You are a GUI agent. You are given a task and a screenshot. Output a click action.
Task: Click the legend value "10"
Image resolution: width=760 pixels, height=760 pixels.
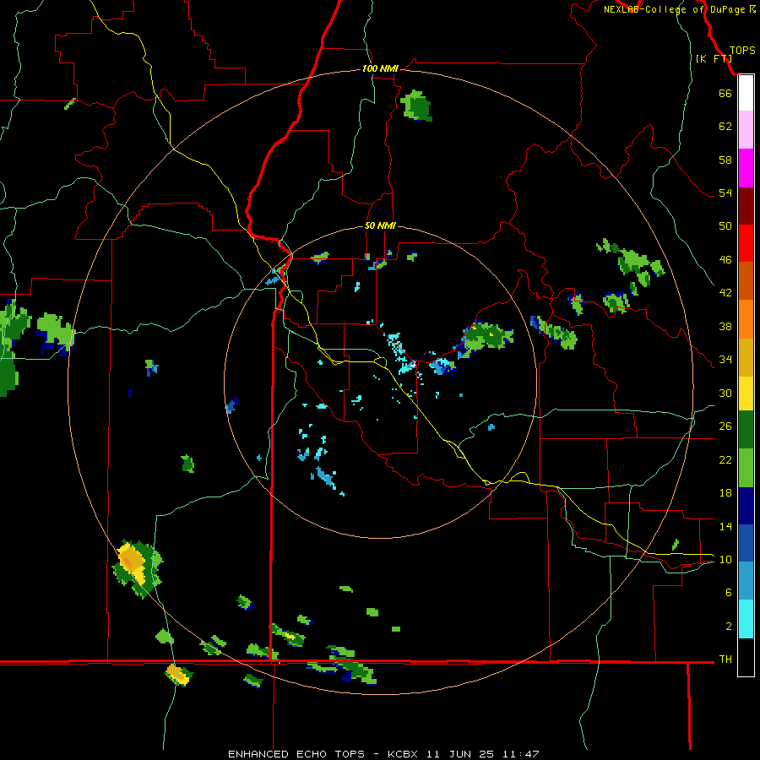(x=725, y=560)
